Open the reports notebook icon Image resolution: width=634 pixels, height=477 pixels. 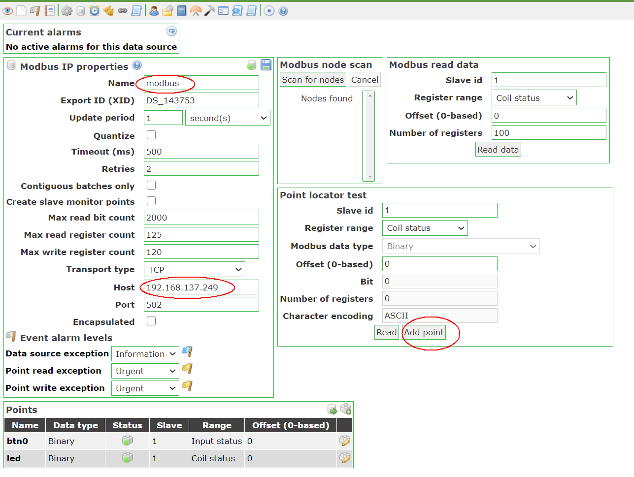(x=50, y=11)
